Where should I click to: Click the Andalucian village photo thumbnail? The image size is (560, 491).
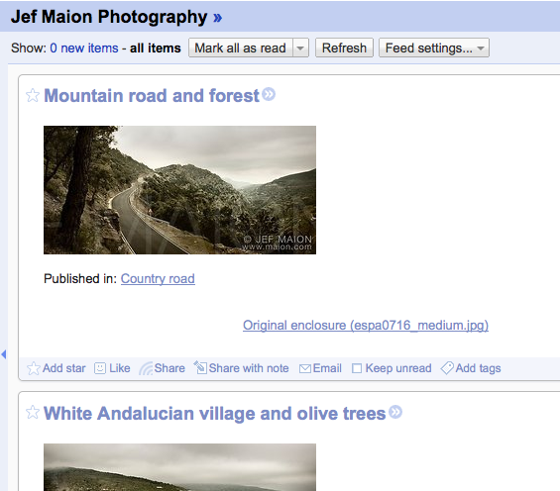pyautogui.click(x=179, y=467)
